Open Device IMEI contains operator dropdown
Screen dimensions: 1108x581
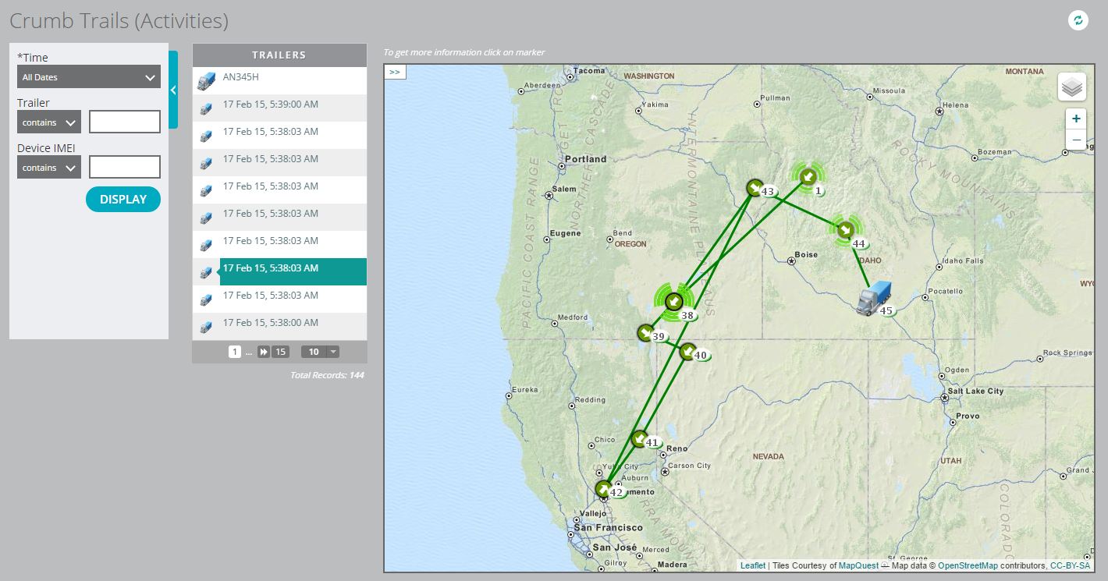pyautogui.click(x=48, y=167)
